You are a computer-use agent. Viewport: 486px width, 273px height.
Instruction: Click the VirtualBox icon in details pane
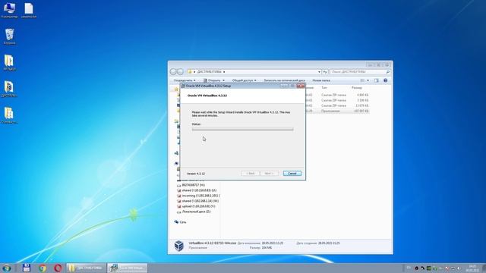pos(179,246)
